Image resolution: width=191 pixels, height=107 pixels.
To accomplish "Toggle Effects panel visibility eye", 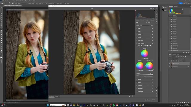I will [x=153, y=34].
